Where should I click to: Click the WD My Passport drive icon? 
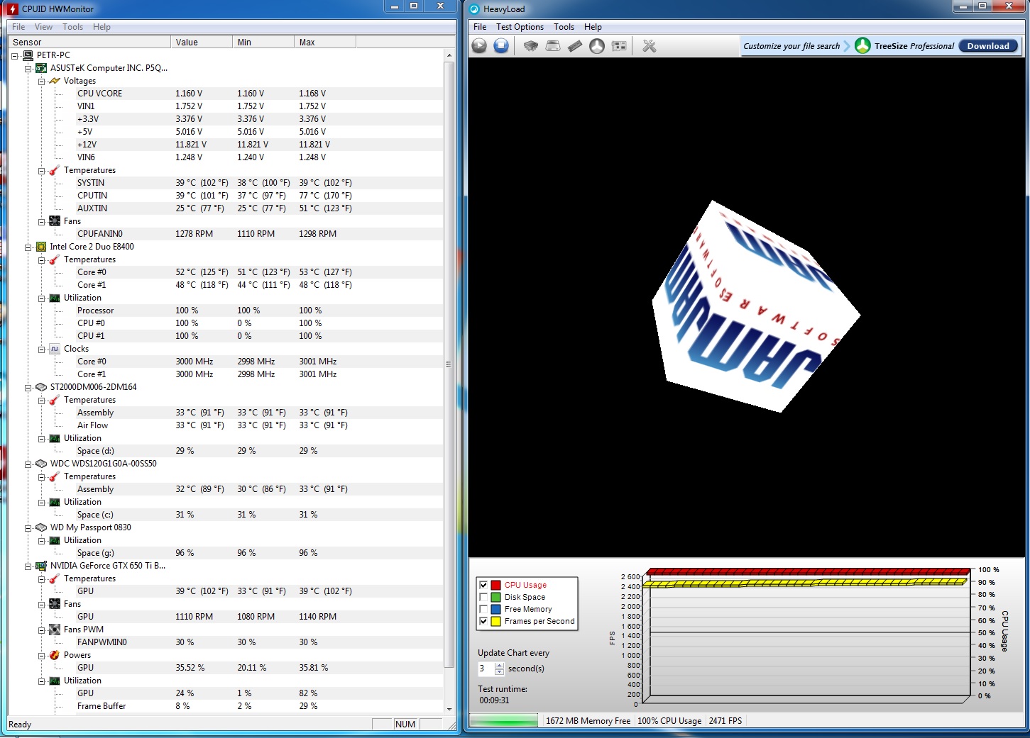pyautogui.click(x=41, y=527)
